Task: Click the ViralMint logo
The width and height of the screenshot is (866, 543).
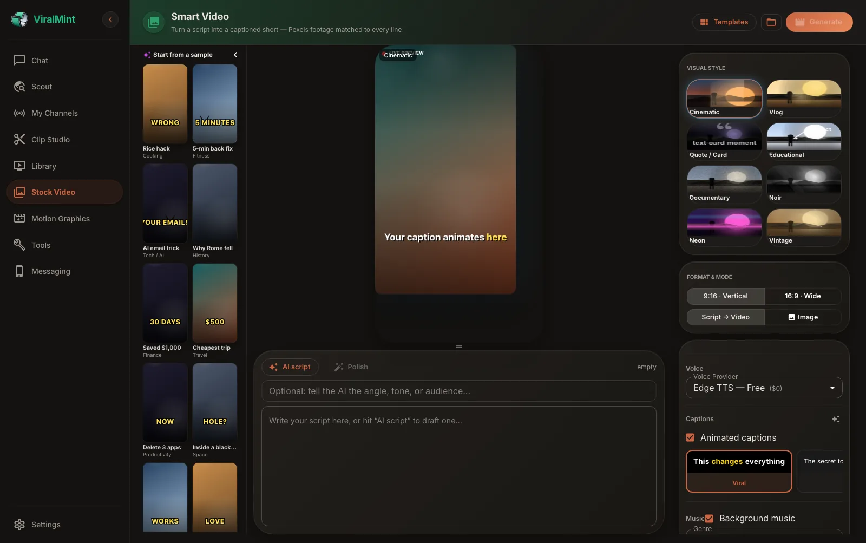Action: click(43, 19)
